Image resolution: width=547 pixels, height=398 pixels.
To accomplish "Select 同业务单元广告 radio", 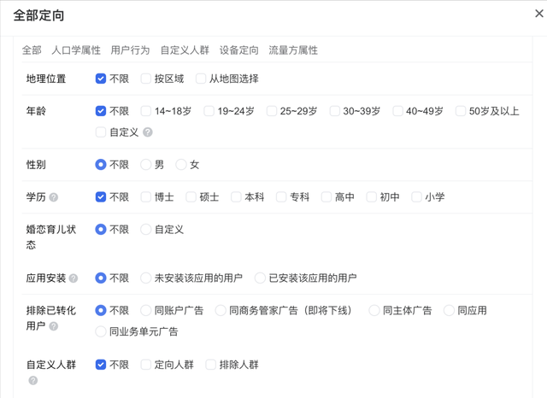I will coord(101,331).
